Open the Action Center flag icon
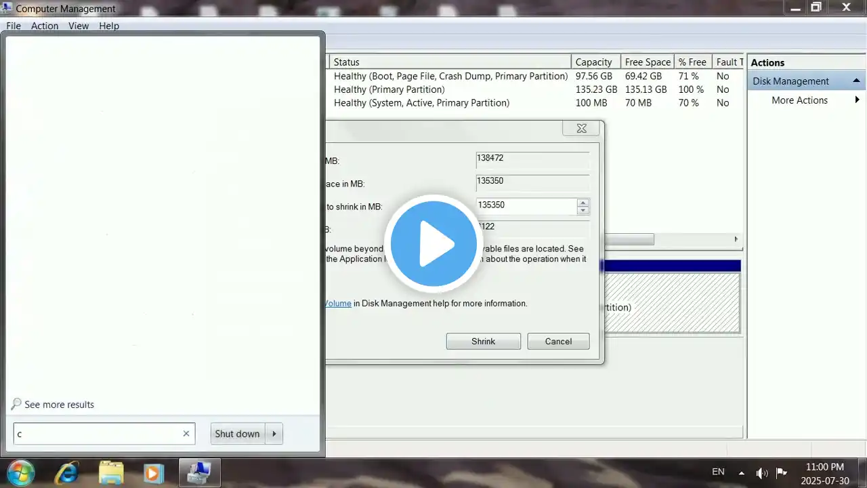The height and width of the screenshot is (488, 867). click(x=781, y=472)
